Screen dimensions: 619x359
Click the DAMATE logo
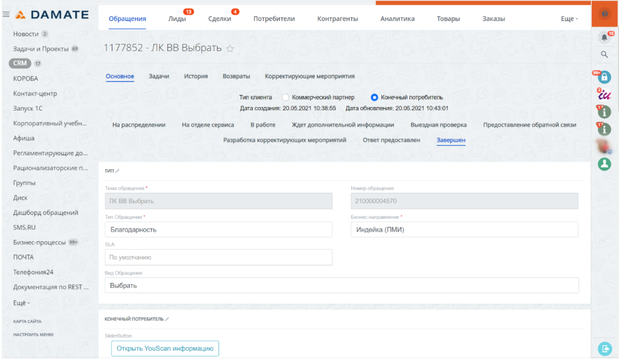pyautogui.click(x=52, y=15)
